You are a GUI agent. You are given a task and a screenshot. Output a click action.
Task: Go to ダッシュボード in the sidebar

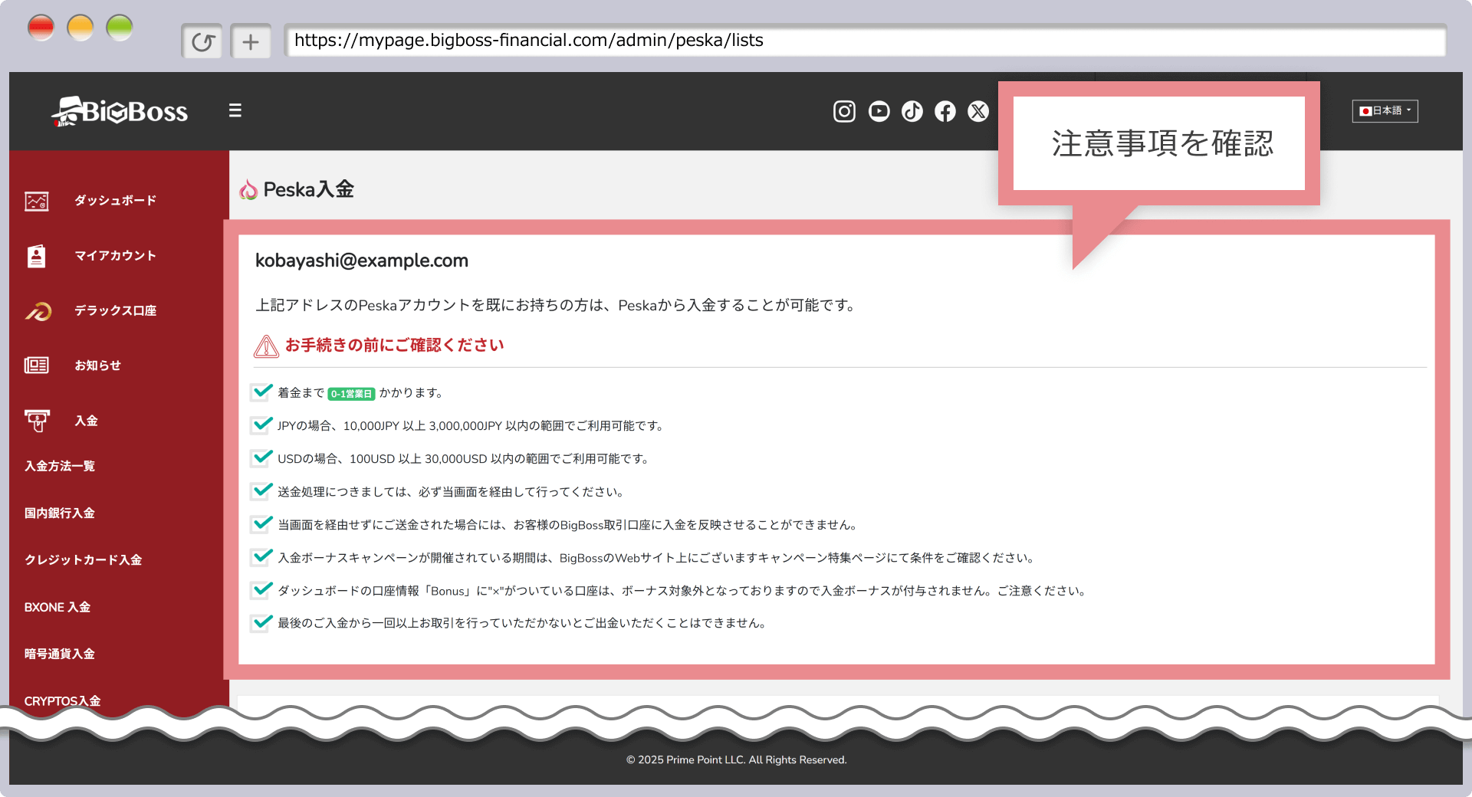(115, 201)
